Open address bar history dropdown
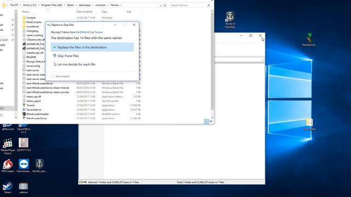This screenshot has width=351, height=197. pyautogui.click(x=161, y=5)
